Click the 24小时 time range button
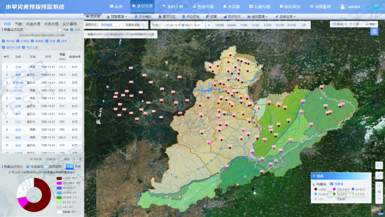Viewport: 385px width, 217px height. pos(292,25)
